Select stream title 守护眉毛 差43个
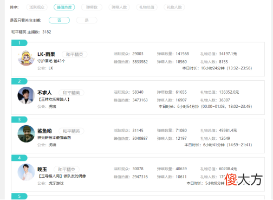The image size is (273, 200). [x=51, y=61]
